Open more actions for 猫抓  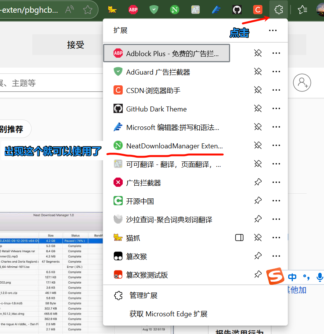click(x=276, y=238)
